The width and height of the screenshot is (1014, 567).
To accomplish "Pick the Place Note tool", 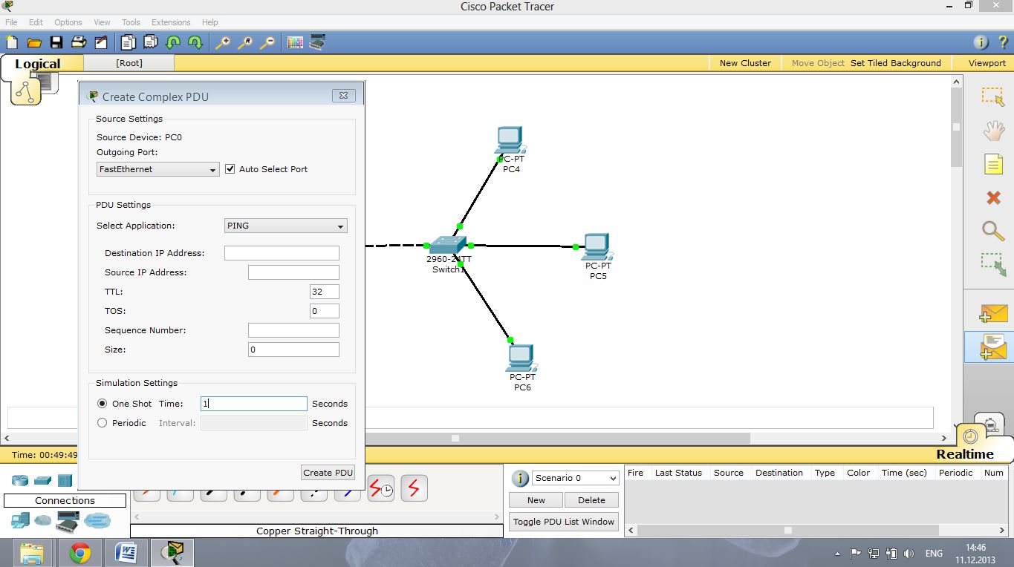I will (x=993, y=164).
